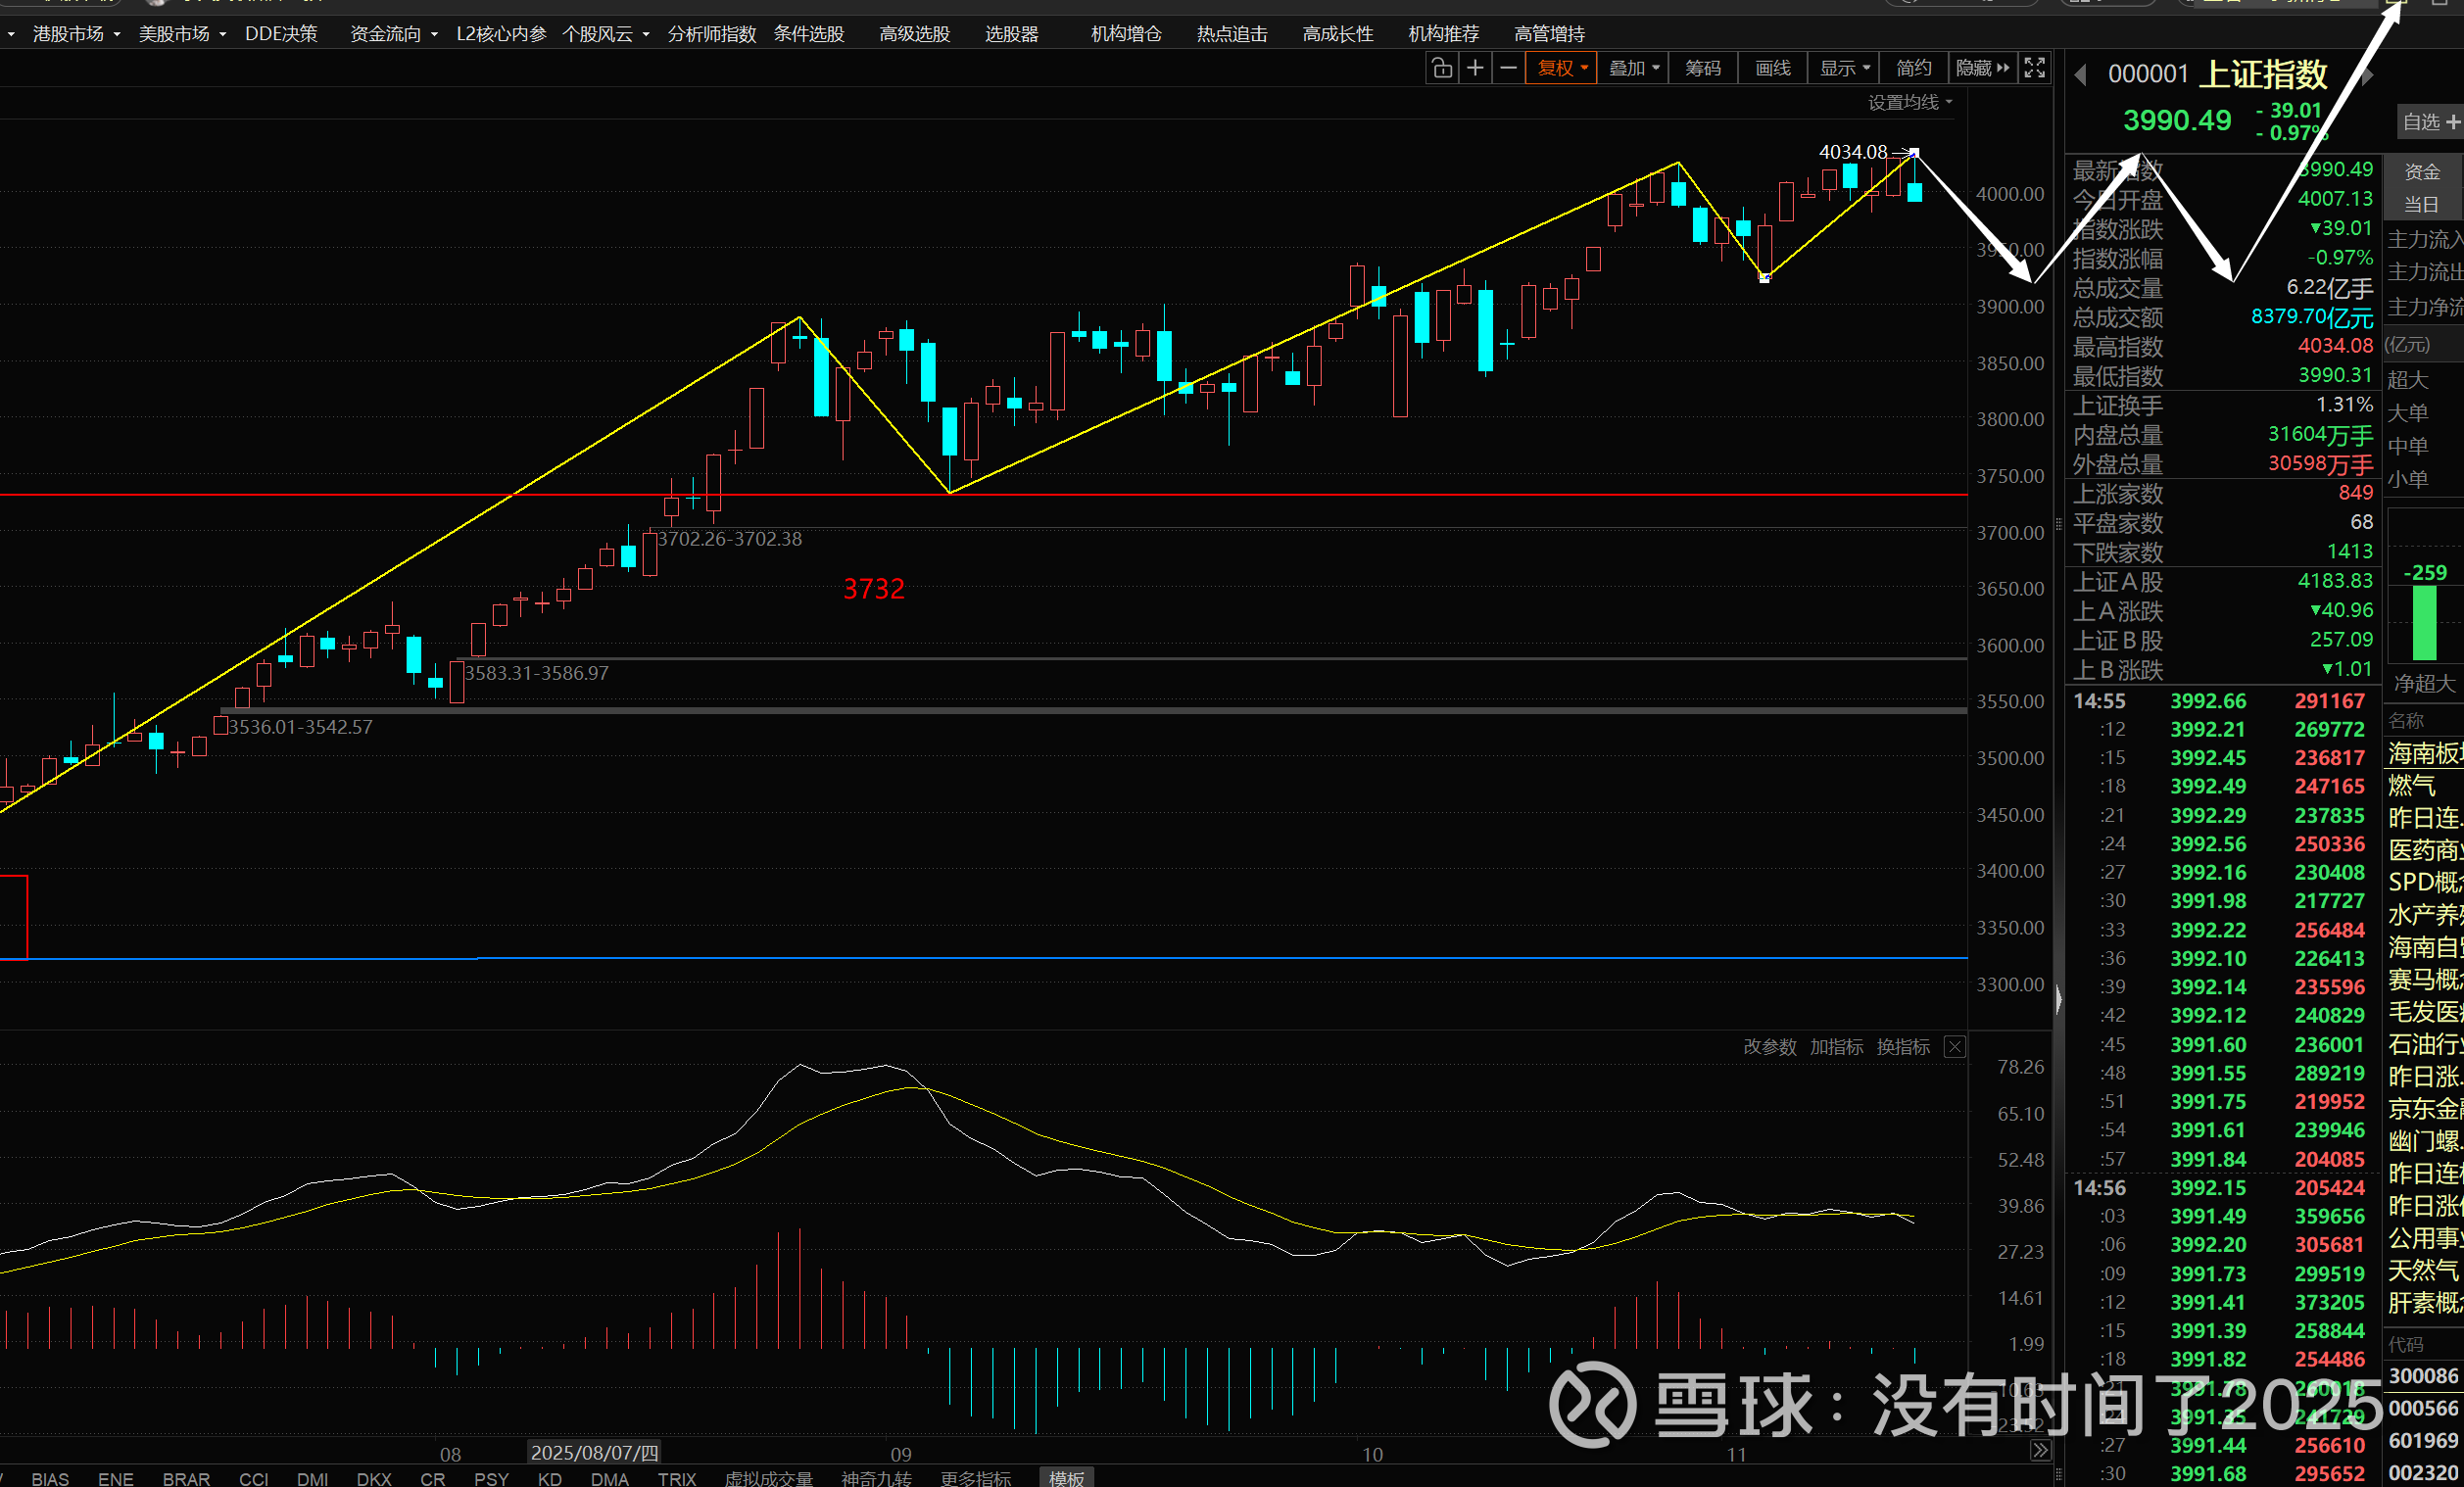Select 画线 drawing tools
Screen dimensions: 2464x1487
pos(1772,68)
